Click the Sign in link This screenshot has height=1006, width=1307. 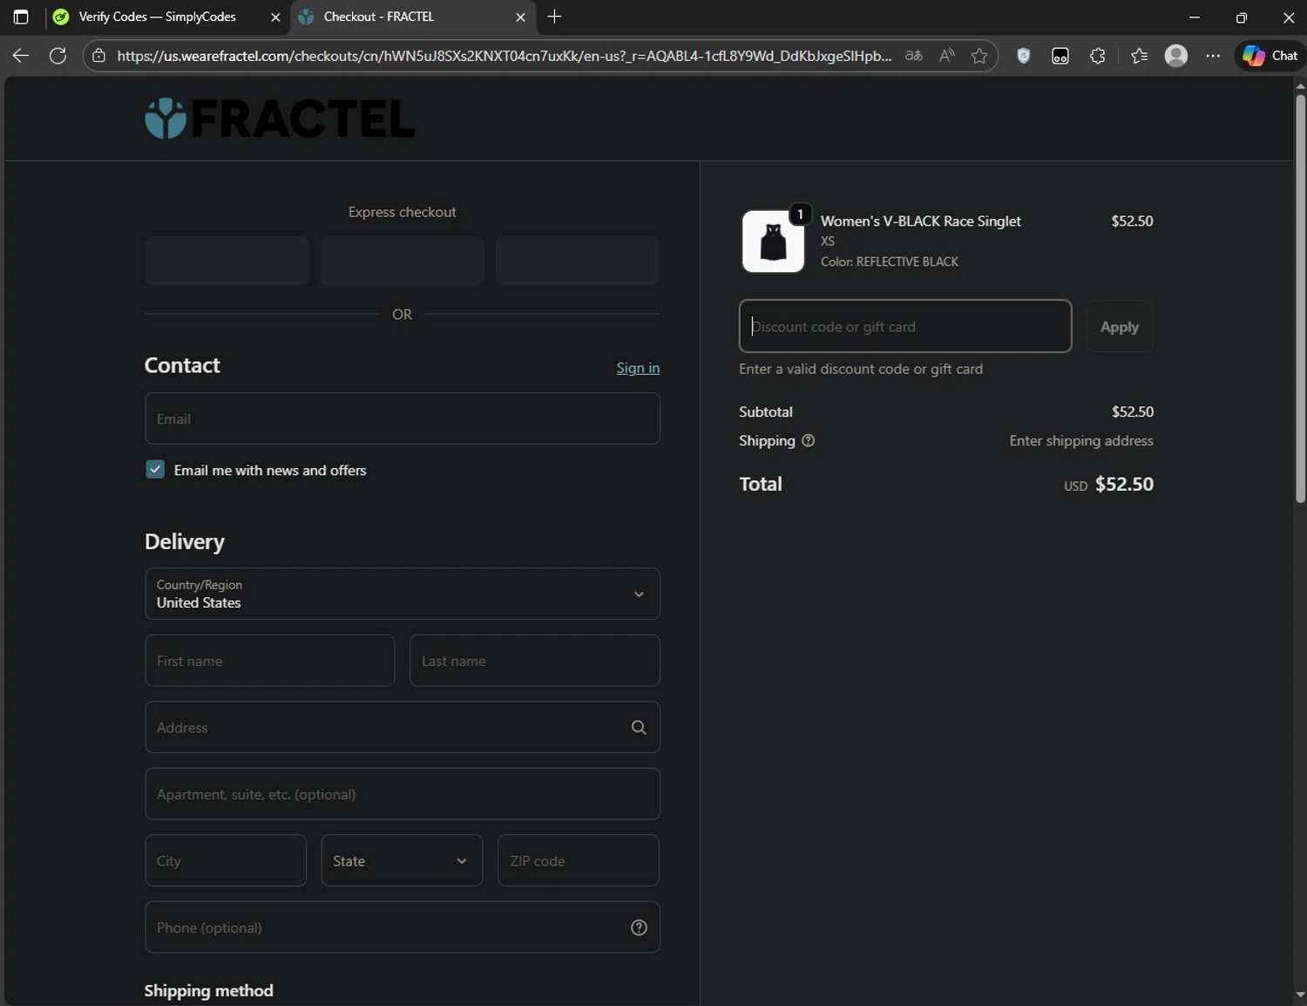[638, 368]
